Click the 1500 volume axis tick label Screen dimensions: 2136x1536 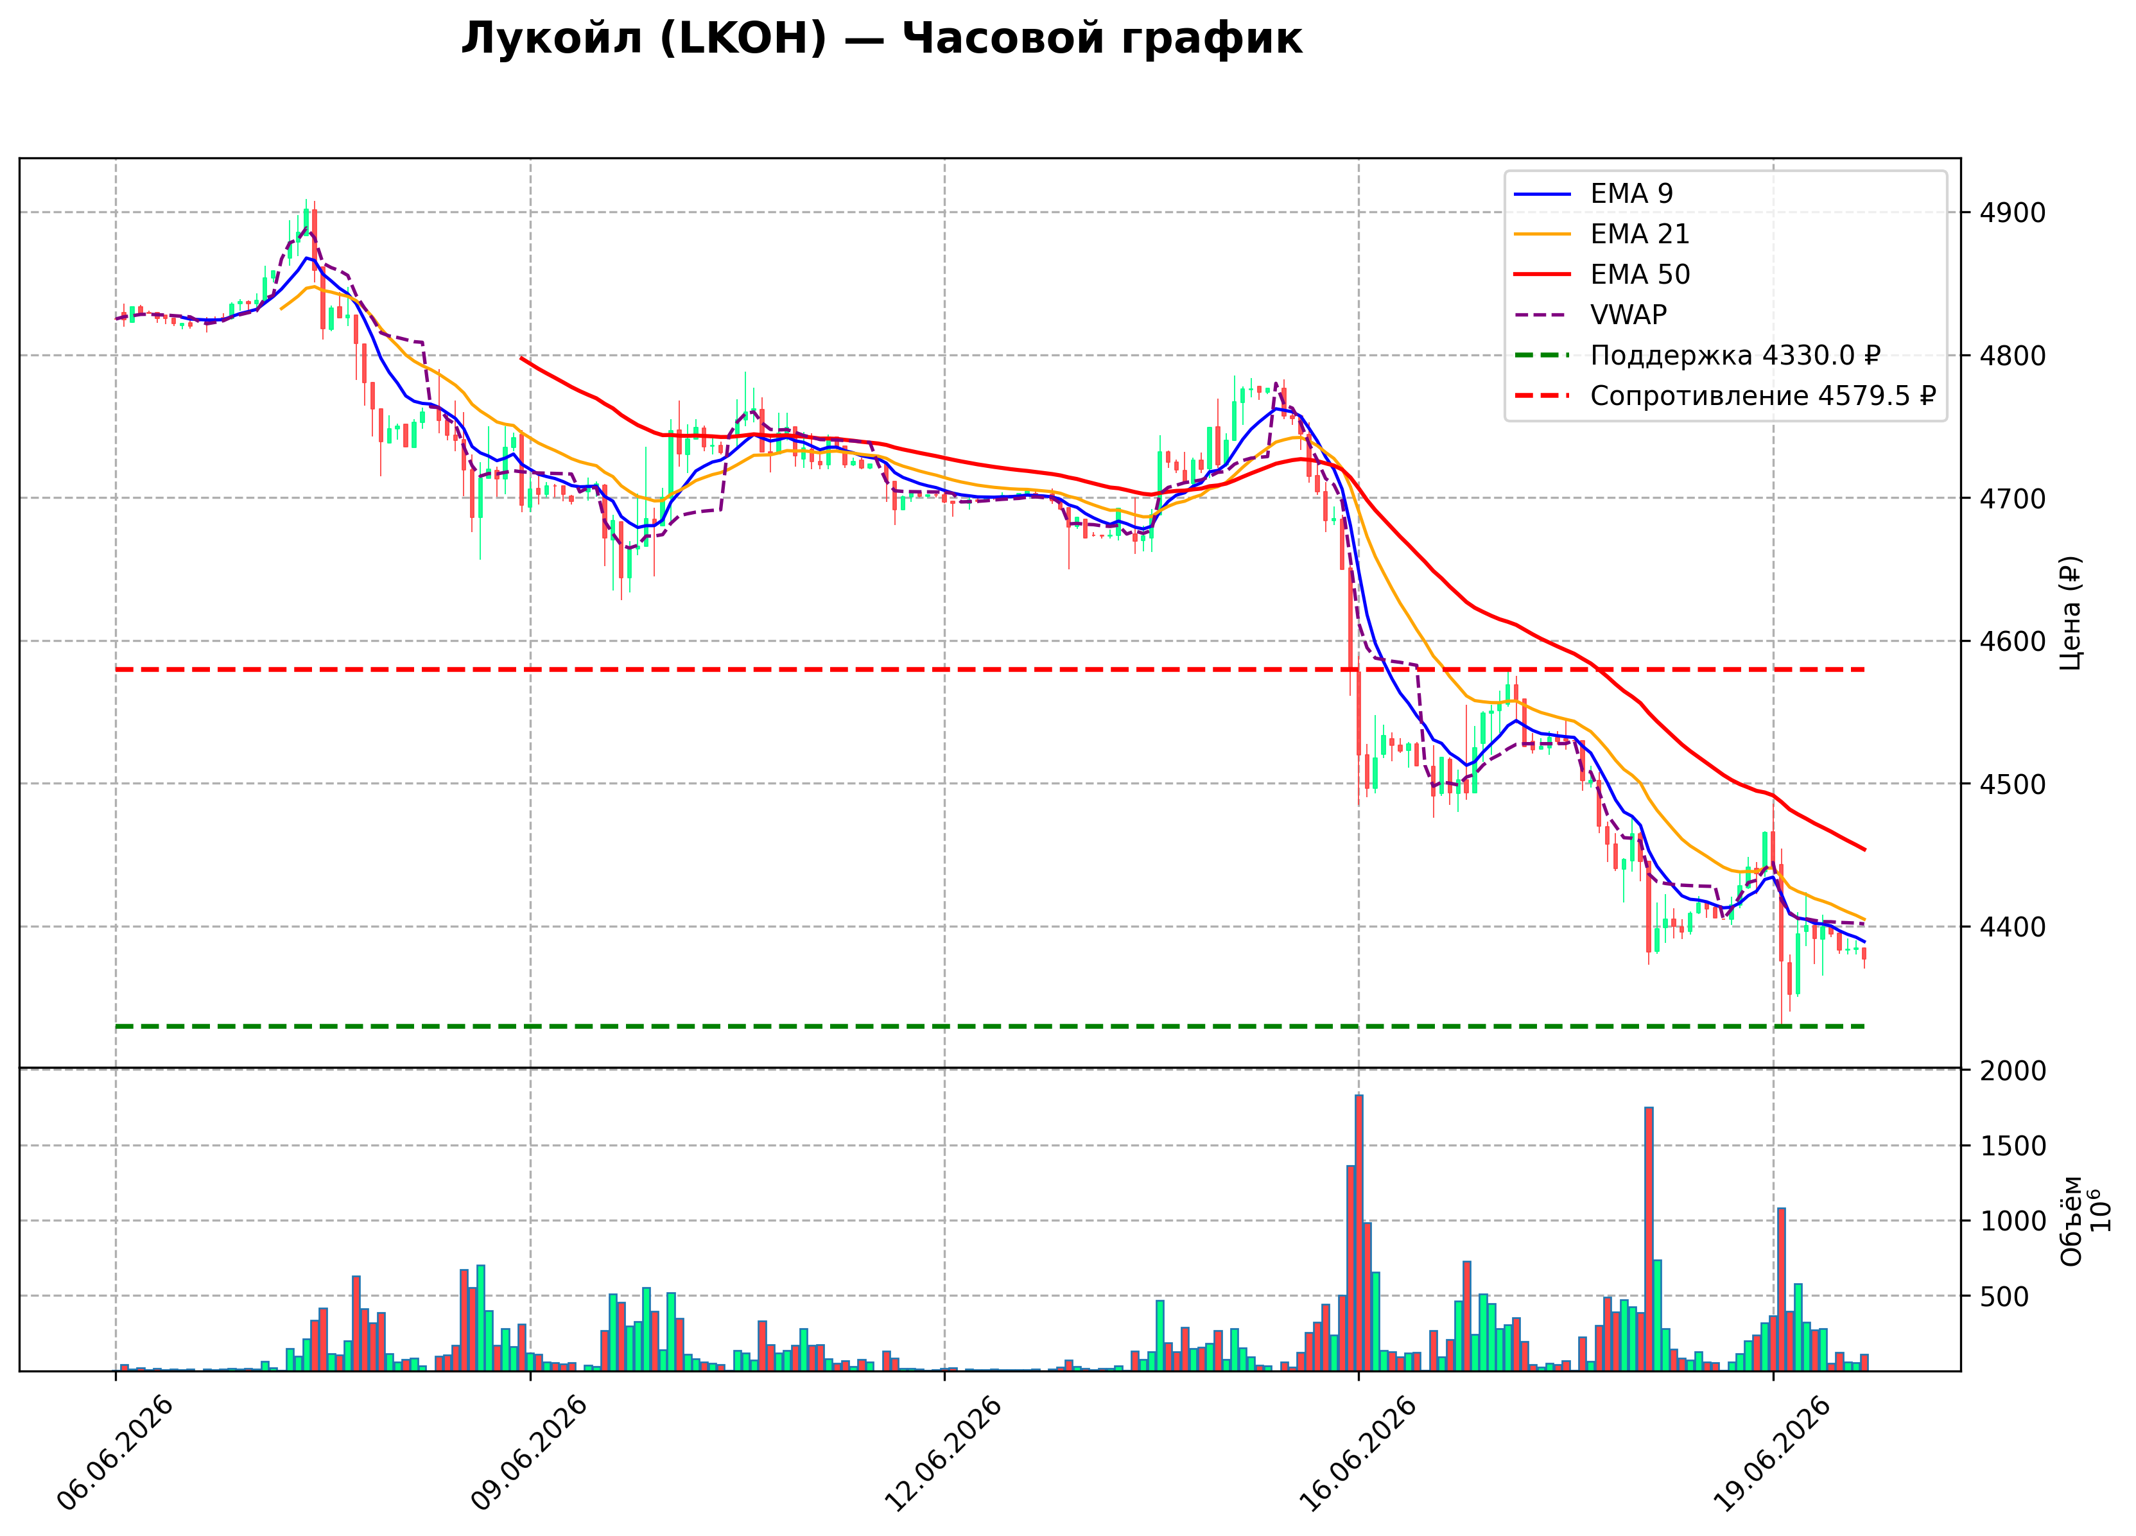2013,1146
